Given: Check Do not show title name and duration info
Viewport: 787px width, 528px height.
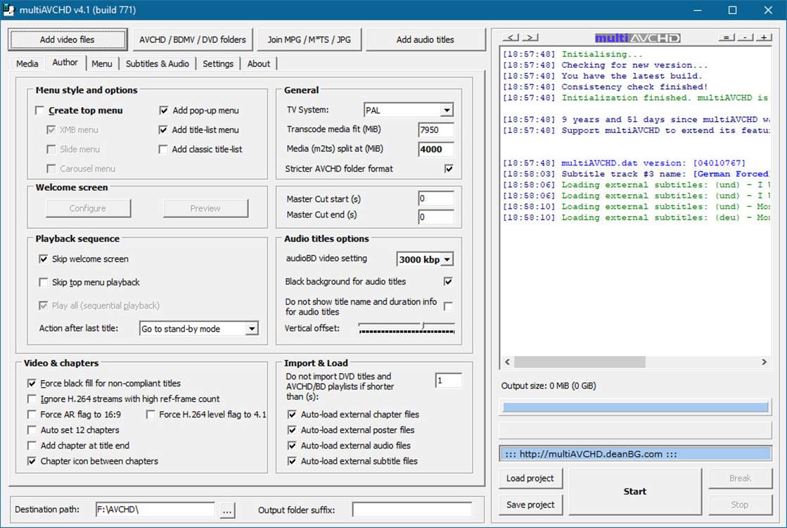Looking at the screenshot, I should click(x=448, y=306).
